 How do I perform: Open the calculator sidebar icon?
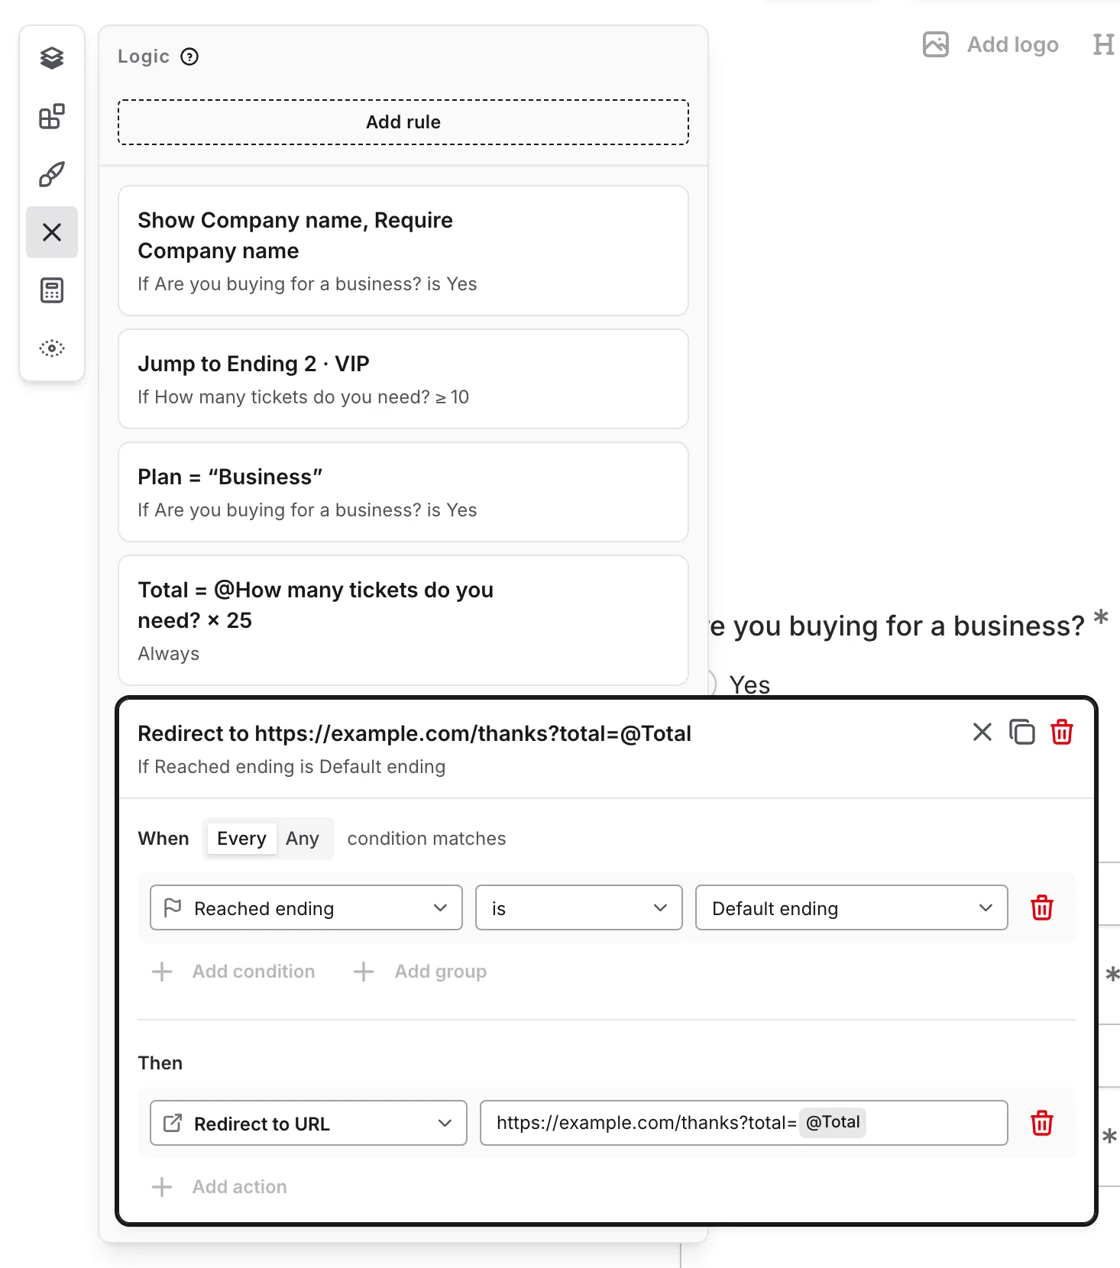[x=52, y=290]
